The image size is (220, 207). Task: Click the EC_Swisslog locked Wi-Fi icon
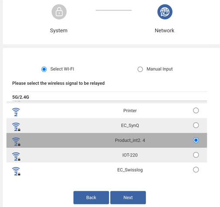[x=16, y=171]
